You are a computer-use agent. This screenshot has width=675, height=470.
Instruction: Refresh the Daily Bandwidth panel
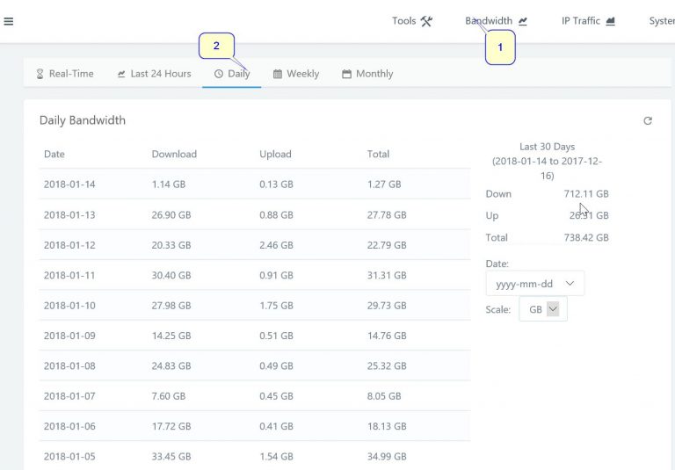(648, 121)
